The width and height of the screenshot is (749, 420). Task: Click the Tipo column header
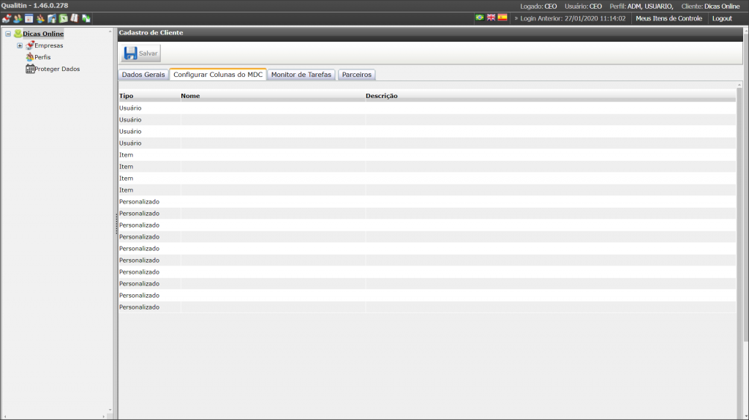(126, 96)
